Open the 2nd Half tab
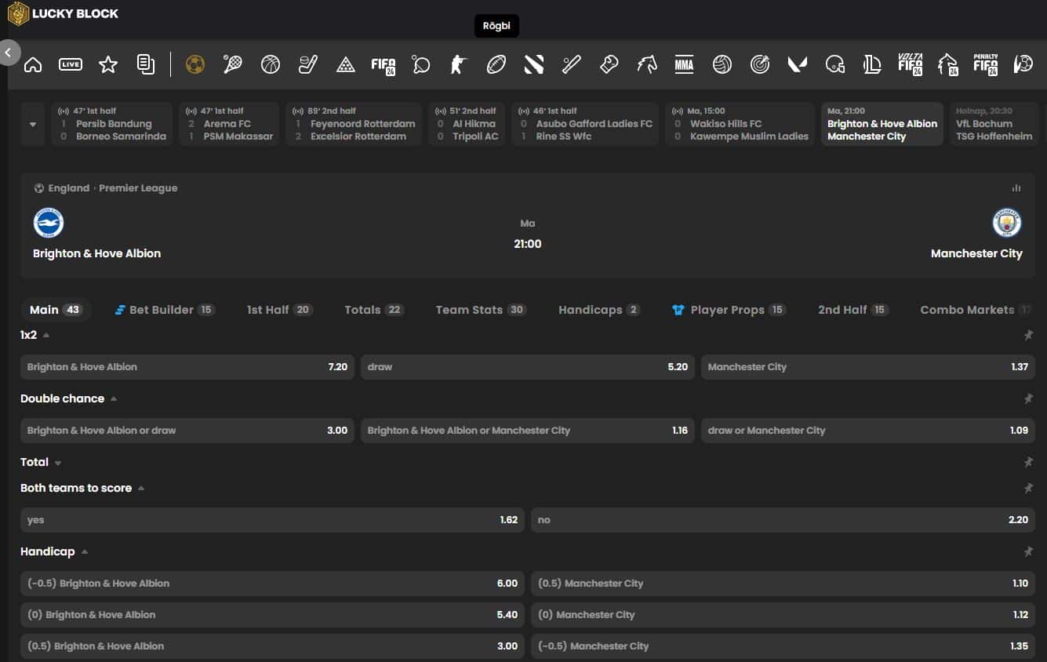This screenshot has width=1047, height=662. (853, 310)
